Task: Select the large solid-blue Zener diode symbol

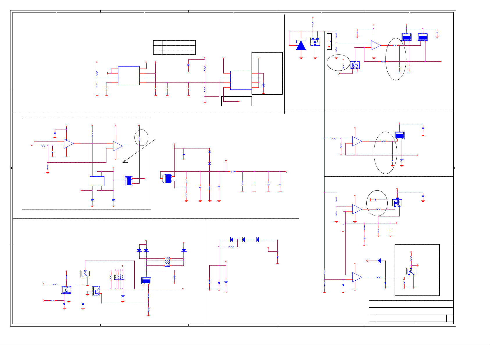Action: click(x=301, y=44)
